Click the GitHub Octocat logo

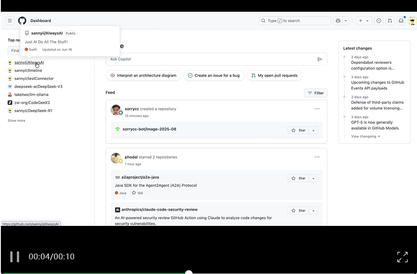[x=22, y=20]
